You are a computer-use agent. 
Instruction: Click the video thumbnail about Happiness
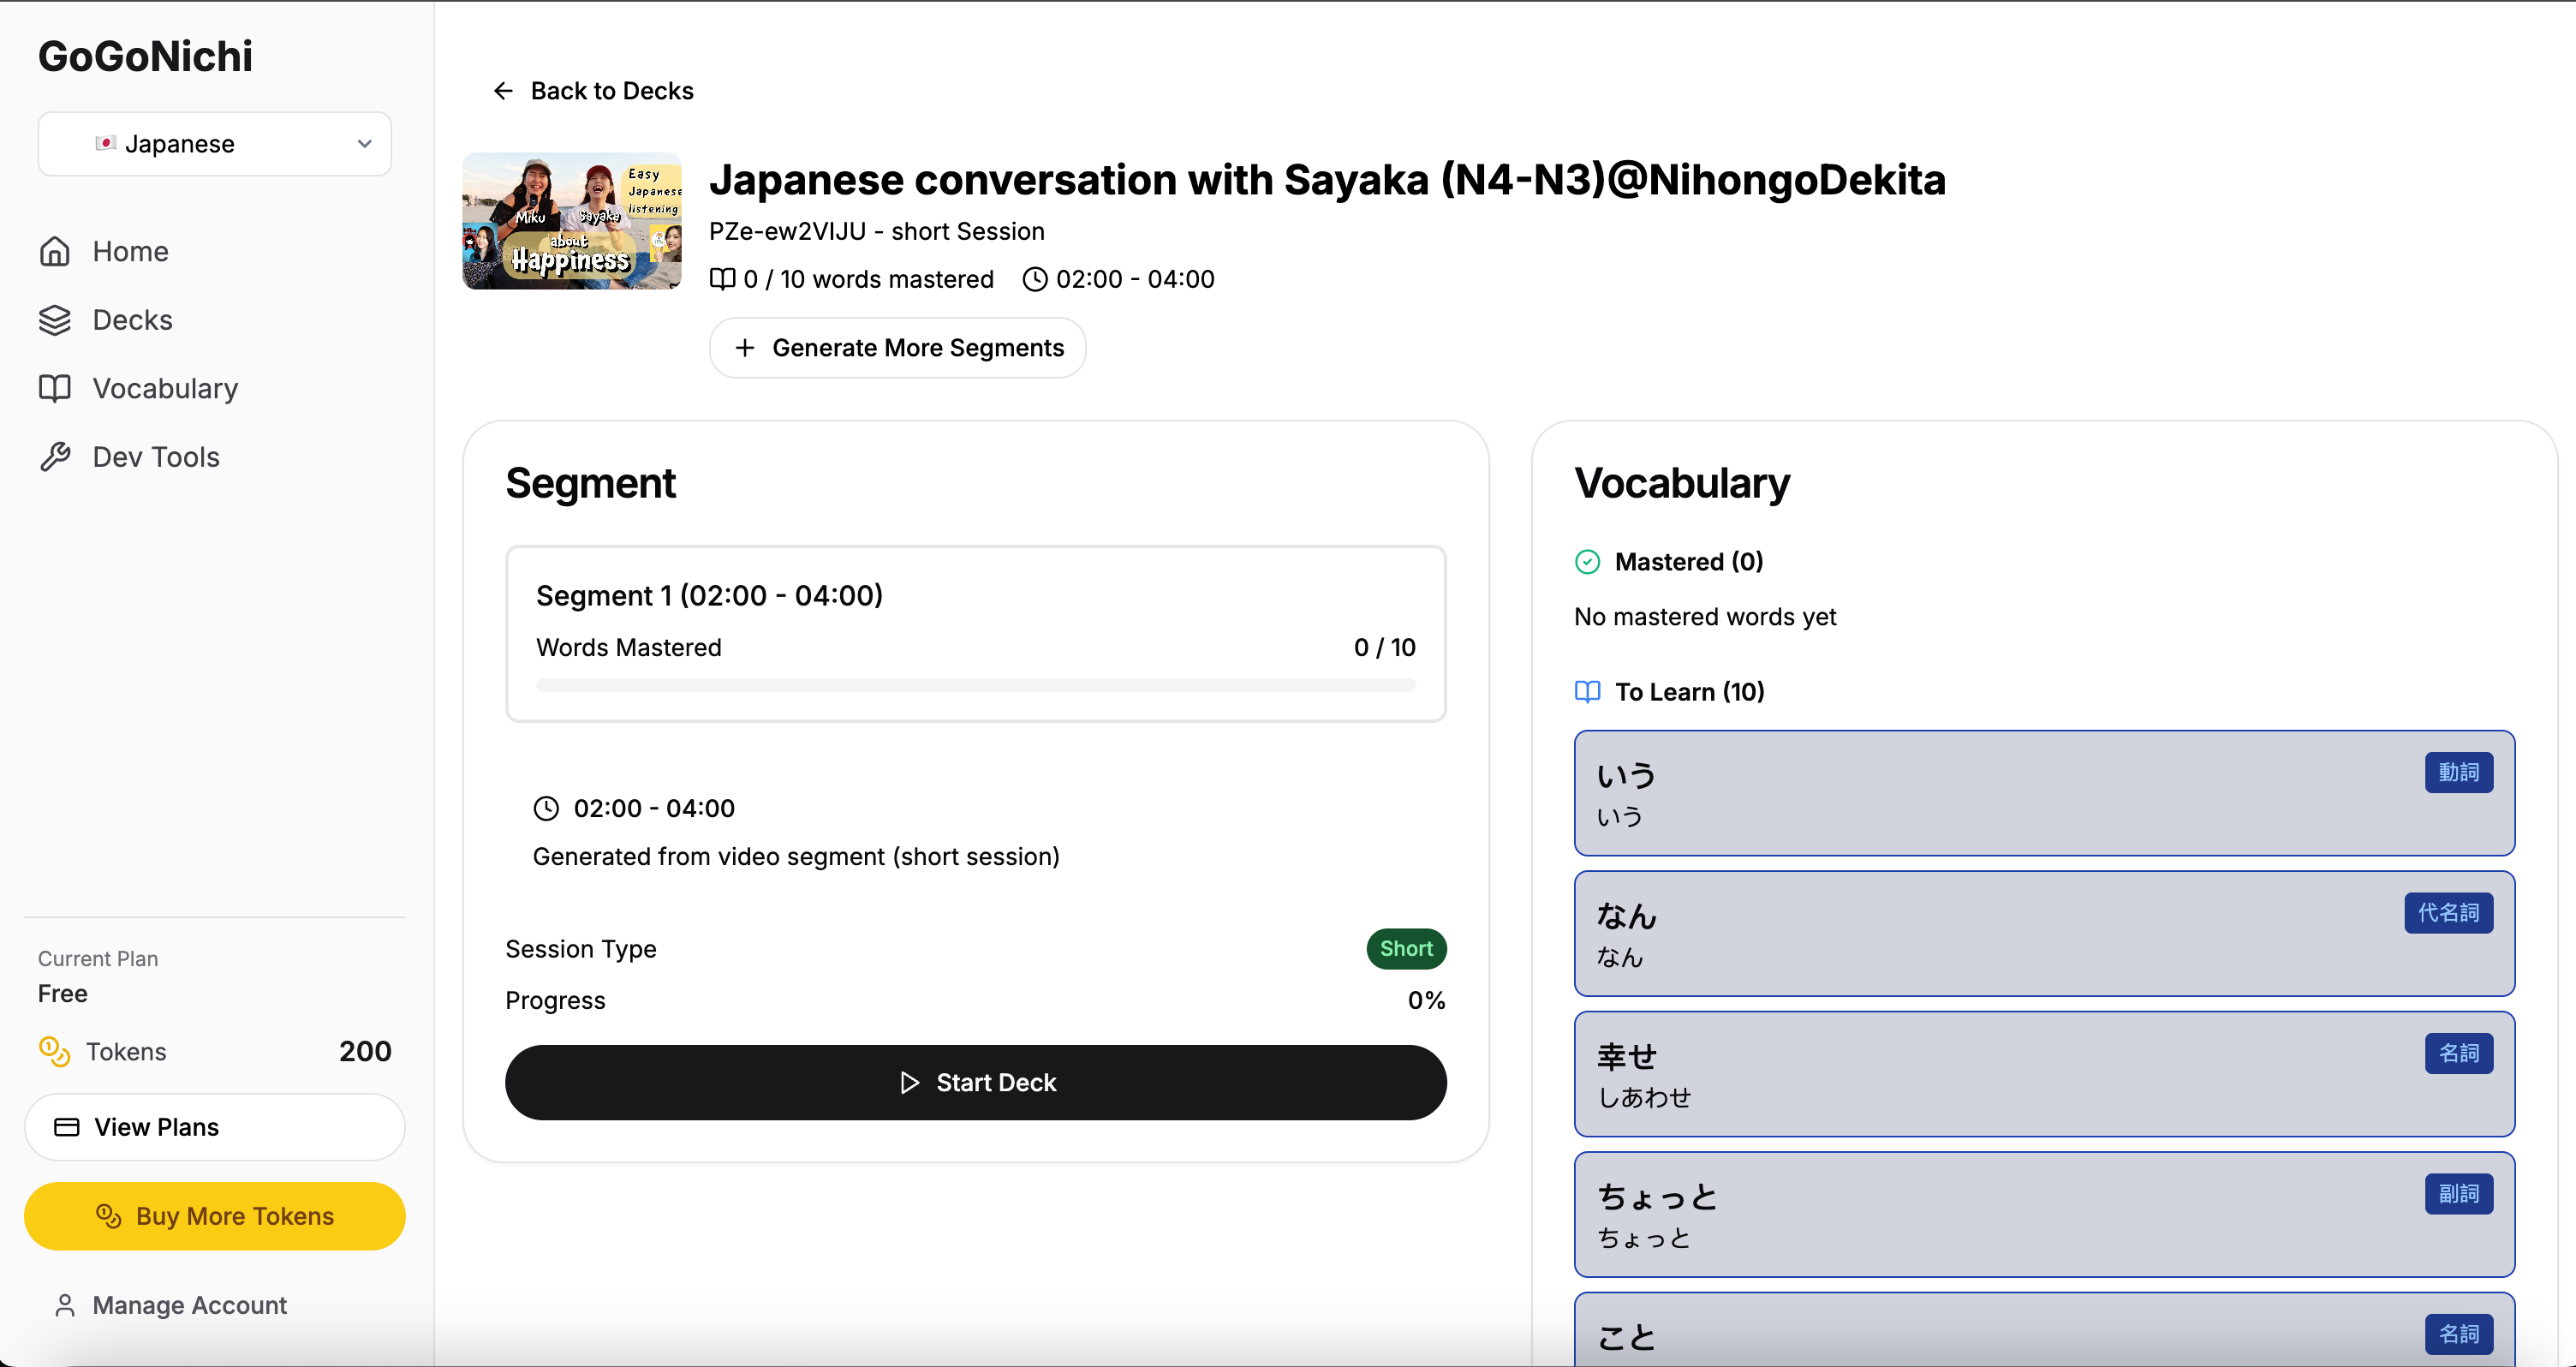(x=572, y=221)
